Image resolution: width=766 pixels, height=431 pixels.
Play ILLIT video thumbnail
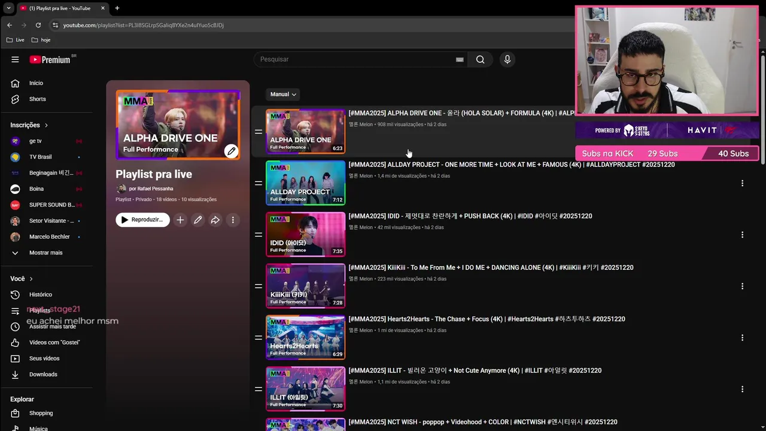click(305, 389)
